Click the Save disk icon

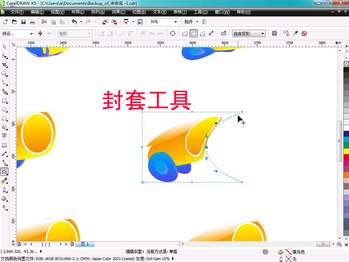click(23, 22)
